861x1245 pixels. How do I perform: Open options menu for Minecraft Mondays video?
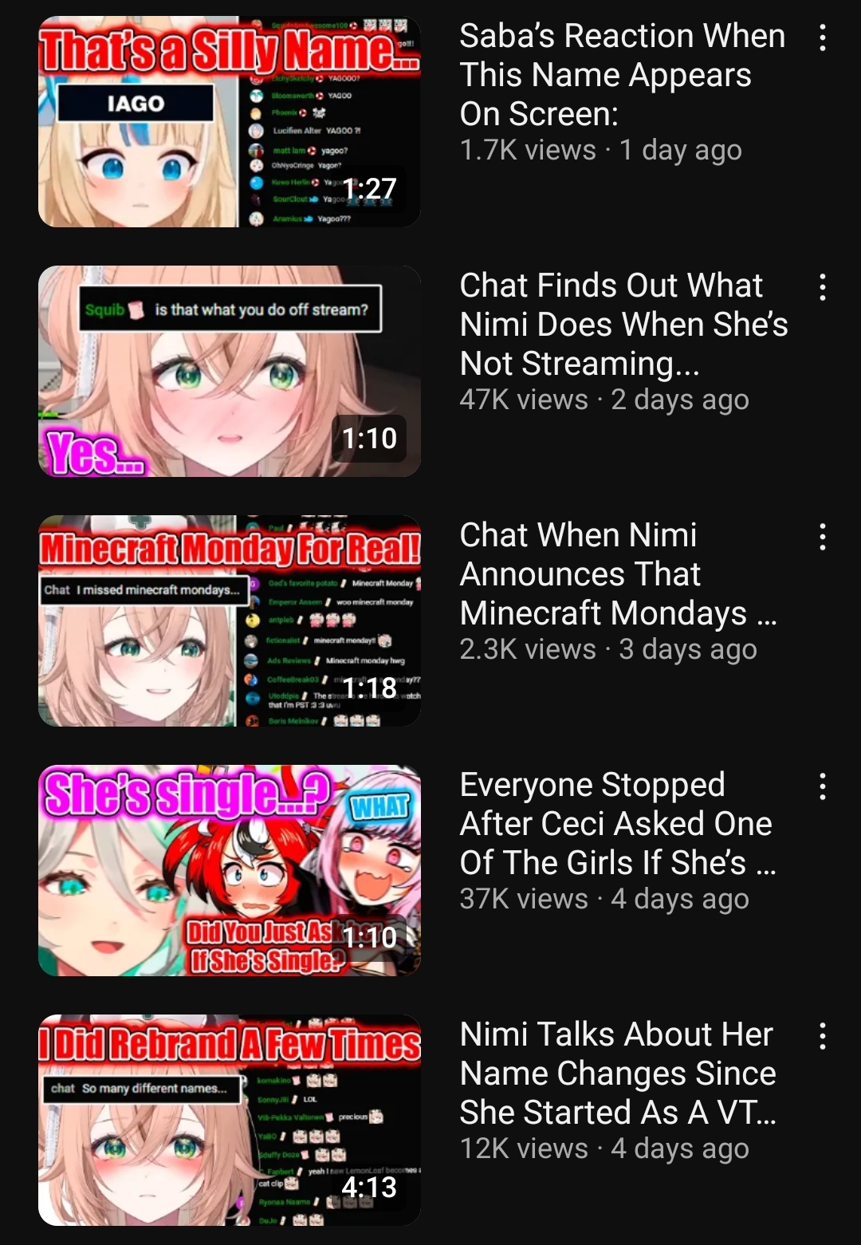[x=823, y=537]
